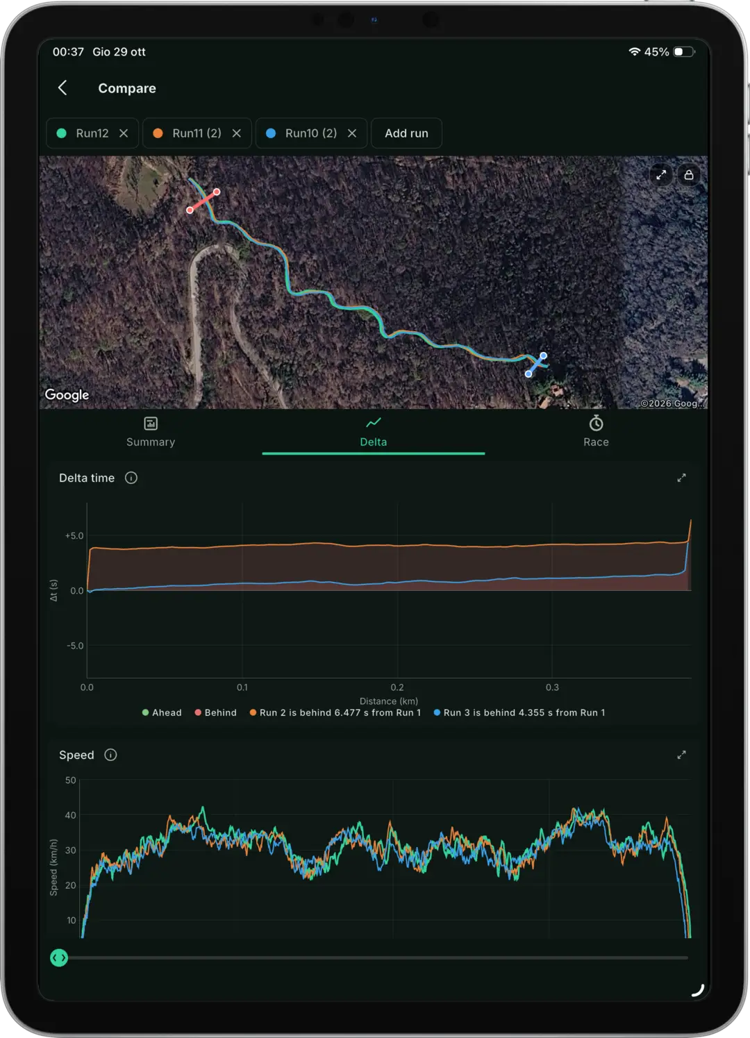This screenshot has width=750, height=1038.
Task: Show Delta time info tooltip
Action: point(131,478)
